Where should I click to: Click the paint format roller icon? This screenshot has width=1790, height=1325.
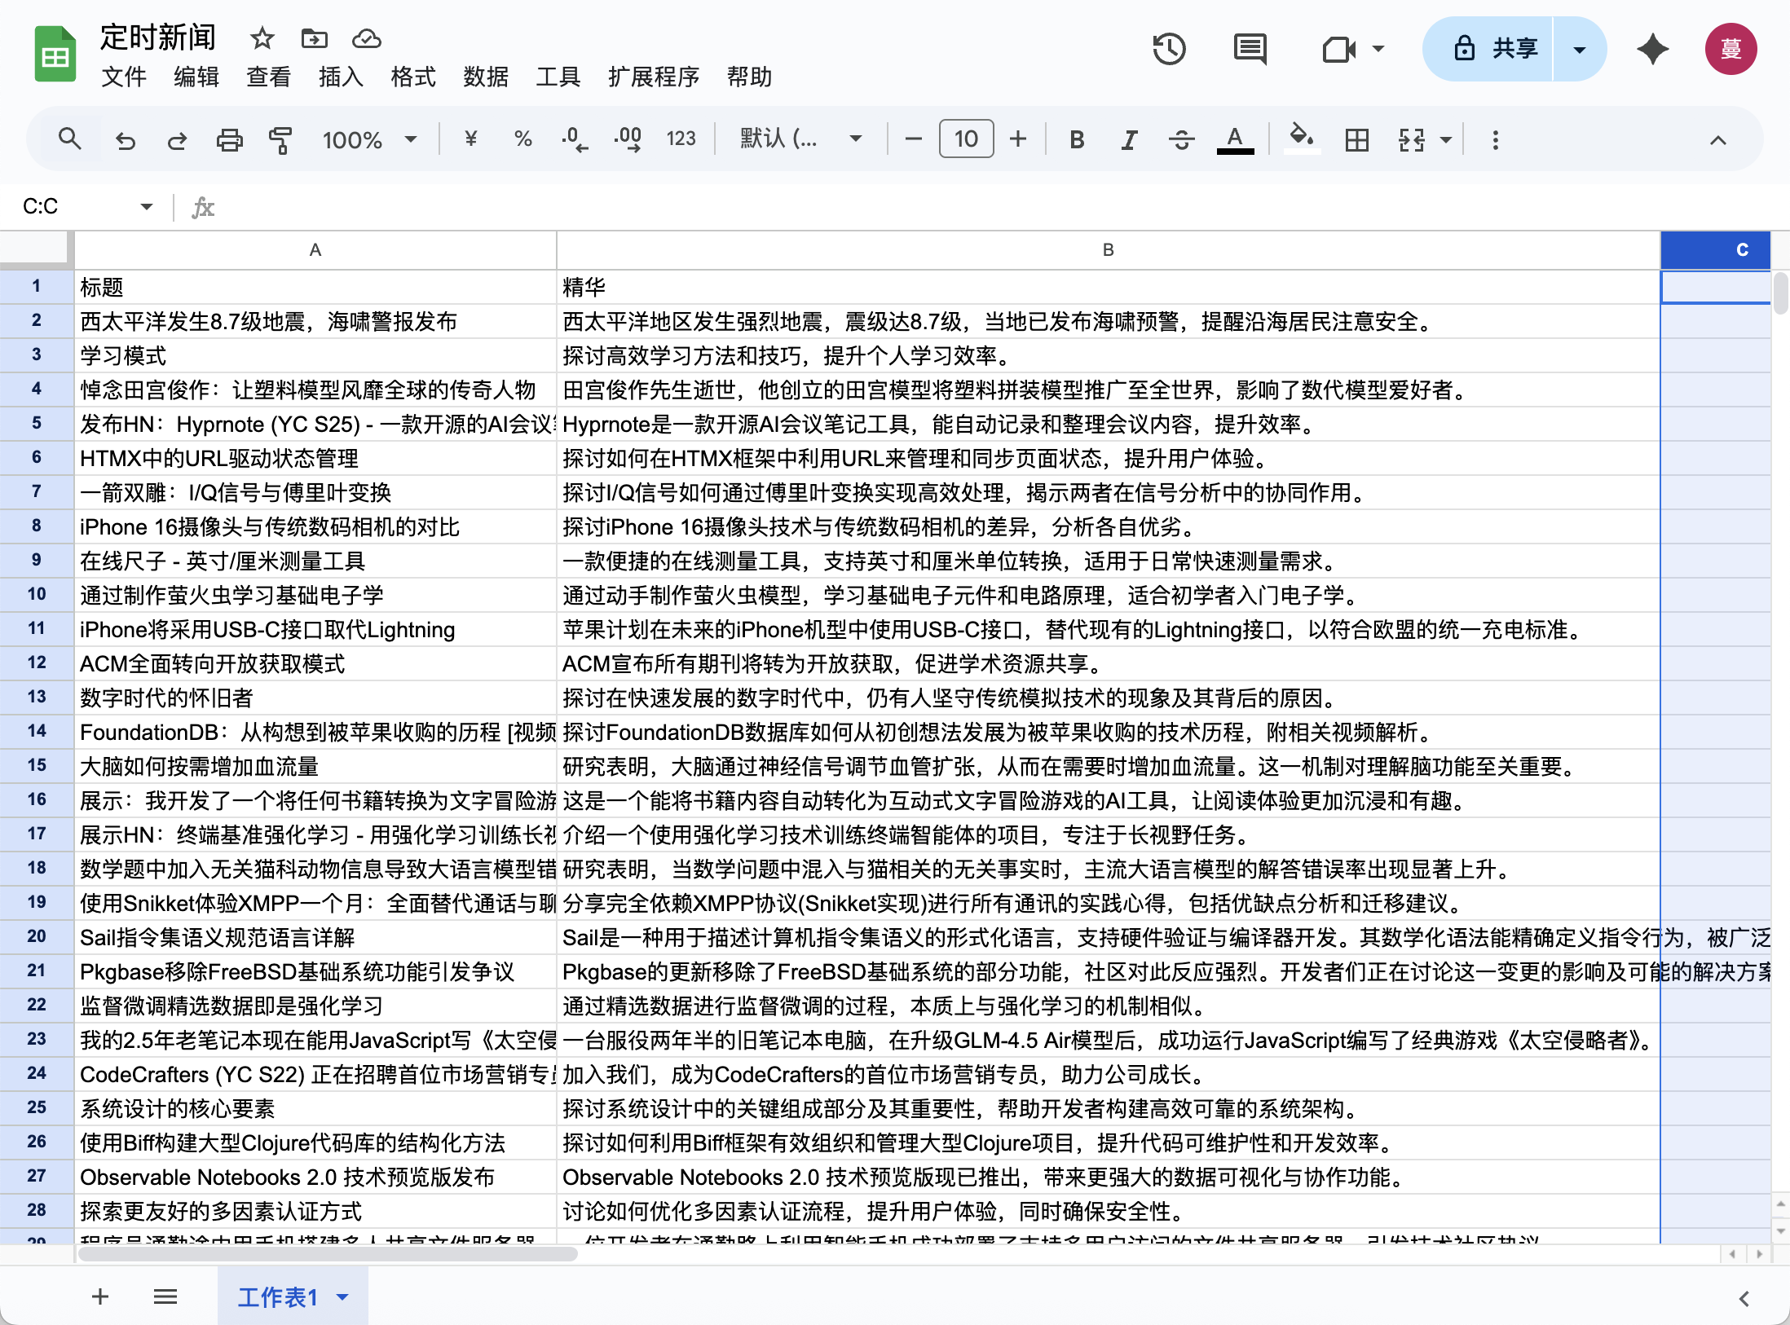pos(280,139)
